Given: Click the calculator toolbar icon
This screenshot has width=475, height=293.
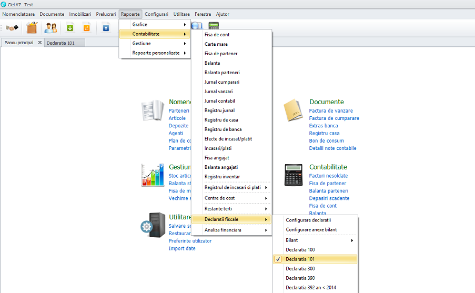Looking at the screenshot, I should 214,25.
